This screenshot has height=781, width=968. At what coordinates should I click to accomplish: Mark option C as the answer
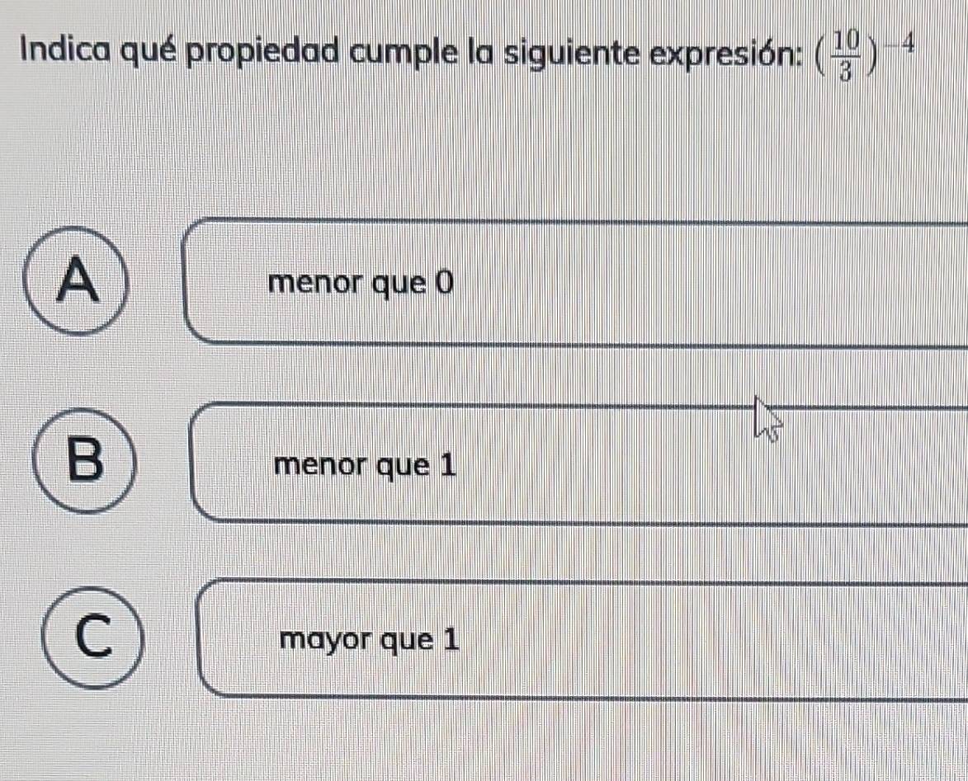click(93, 638)
